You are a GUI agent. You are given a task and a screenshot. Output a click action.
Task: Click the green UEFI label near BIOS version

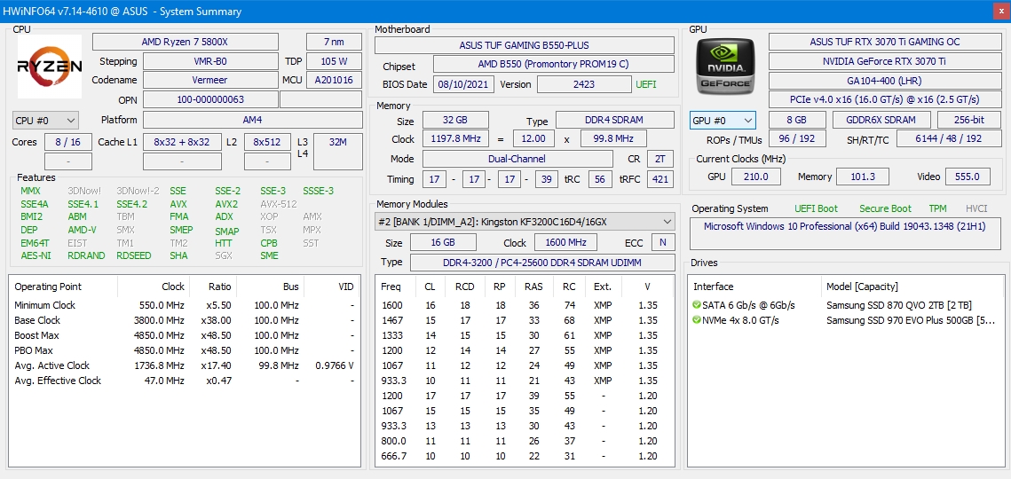(x=647, y=84)
